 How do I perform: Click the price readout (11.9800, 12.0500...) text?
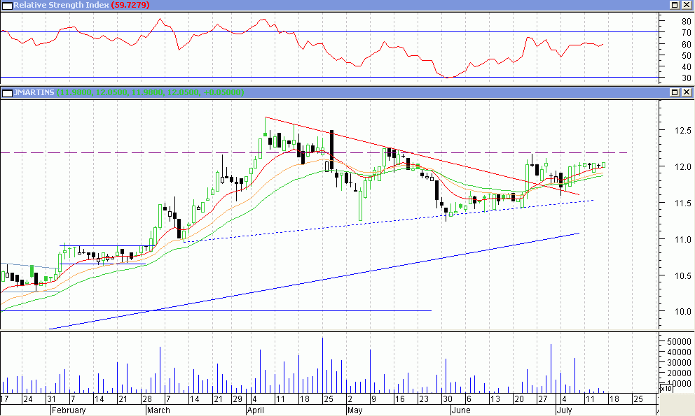click(150, 92)
